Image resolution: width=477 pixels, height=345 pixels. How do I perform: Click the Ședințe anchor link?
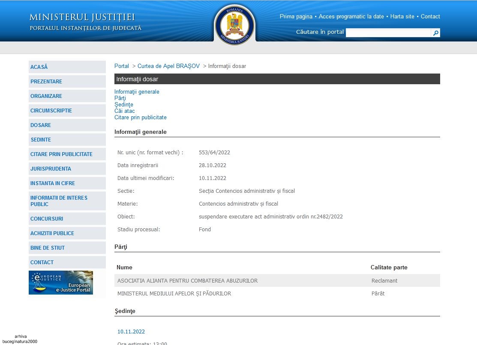123,105
